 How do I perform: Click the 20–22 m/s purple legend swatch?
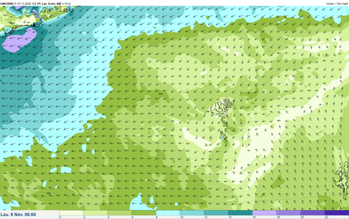click(x=313, y=213)
